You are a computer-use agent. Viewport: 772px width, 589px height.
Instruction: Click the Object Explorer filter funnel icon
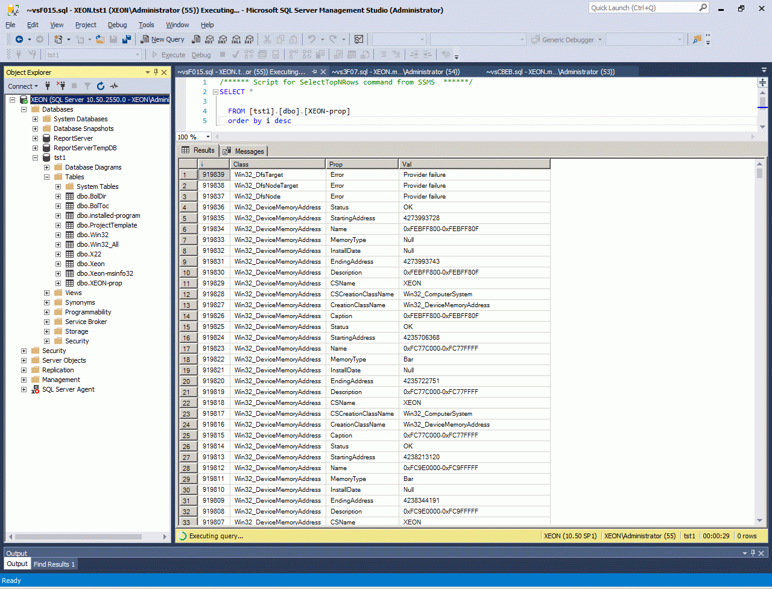pos(87,86)
